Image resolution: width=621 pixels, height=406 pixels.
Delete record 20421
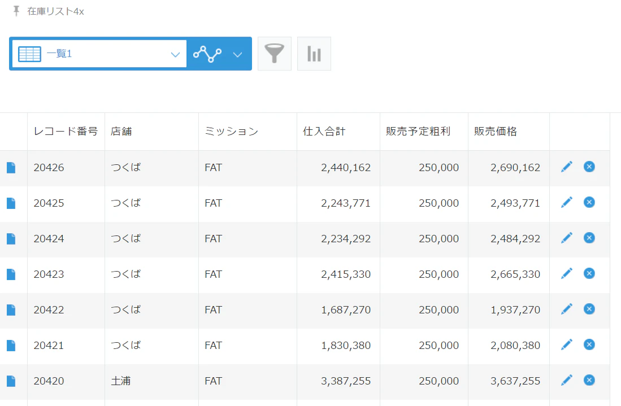[x=589, y=344]
